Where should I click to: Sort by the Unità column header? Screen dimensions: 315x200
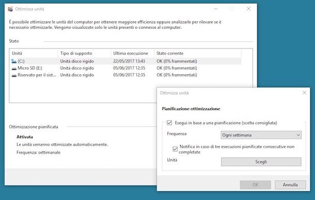tap(34, 54)
